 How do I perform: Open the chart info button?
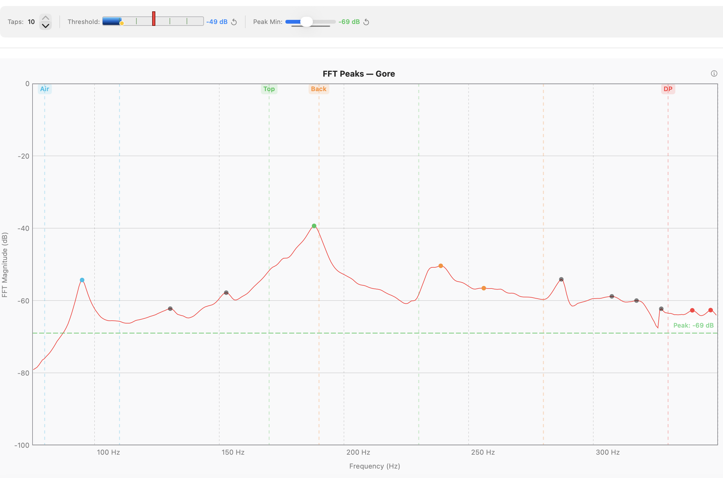(714, 73)
